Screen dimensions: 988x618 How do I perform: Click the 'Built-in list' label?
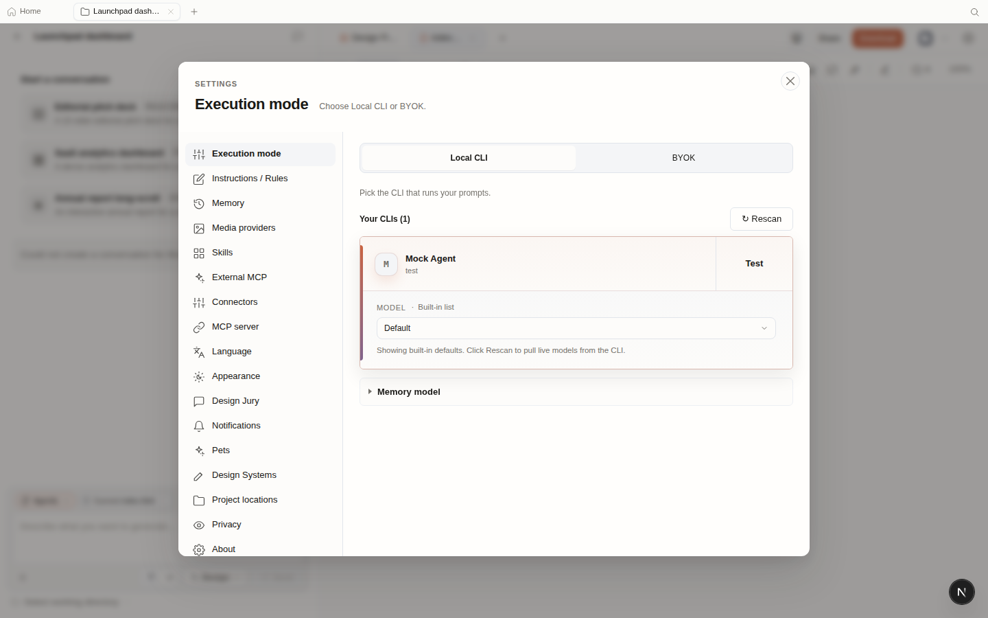(x=436, y=308)
